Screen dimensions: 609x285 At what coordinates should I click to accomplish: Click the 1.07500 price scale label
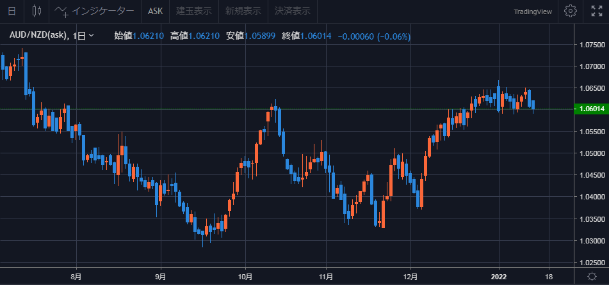pyautogui.click(x=592, y=45)
